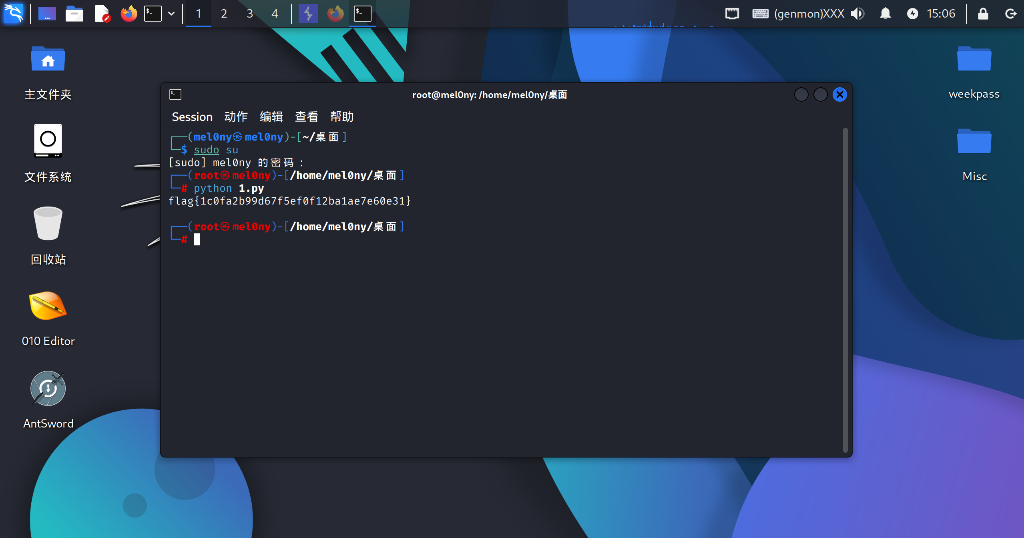
Task: Click the show desktop panel icon
Action: pyautogui.click(x=47, y=14)
